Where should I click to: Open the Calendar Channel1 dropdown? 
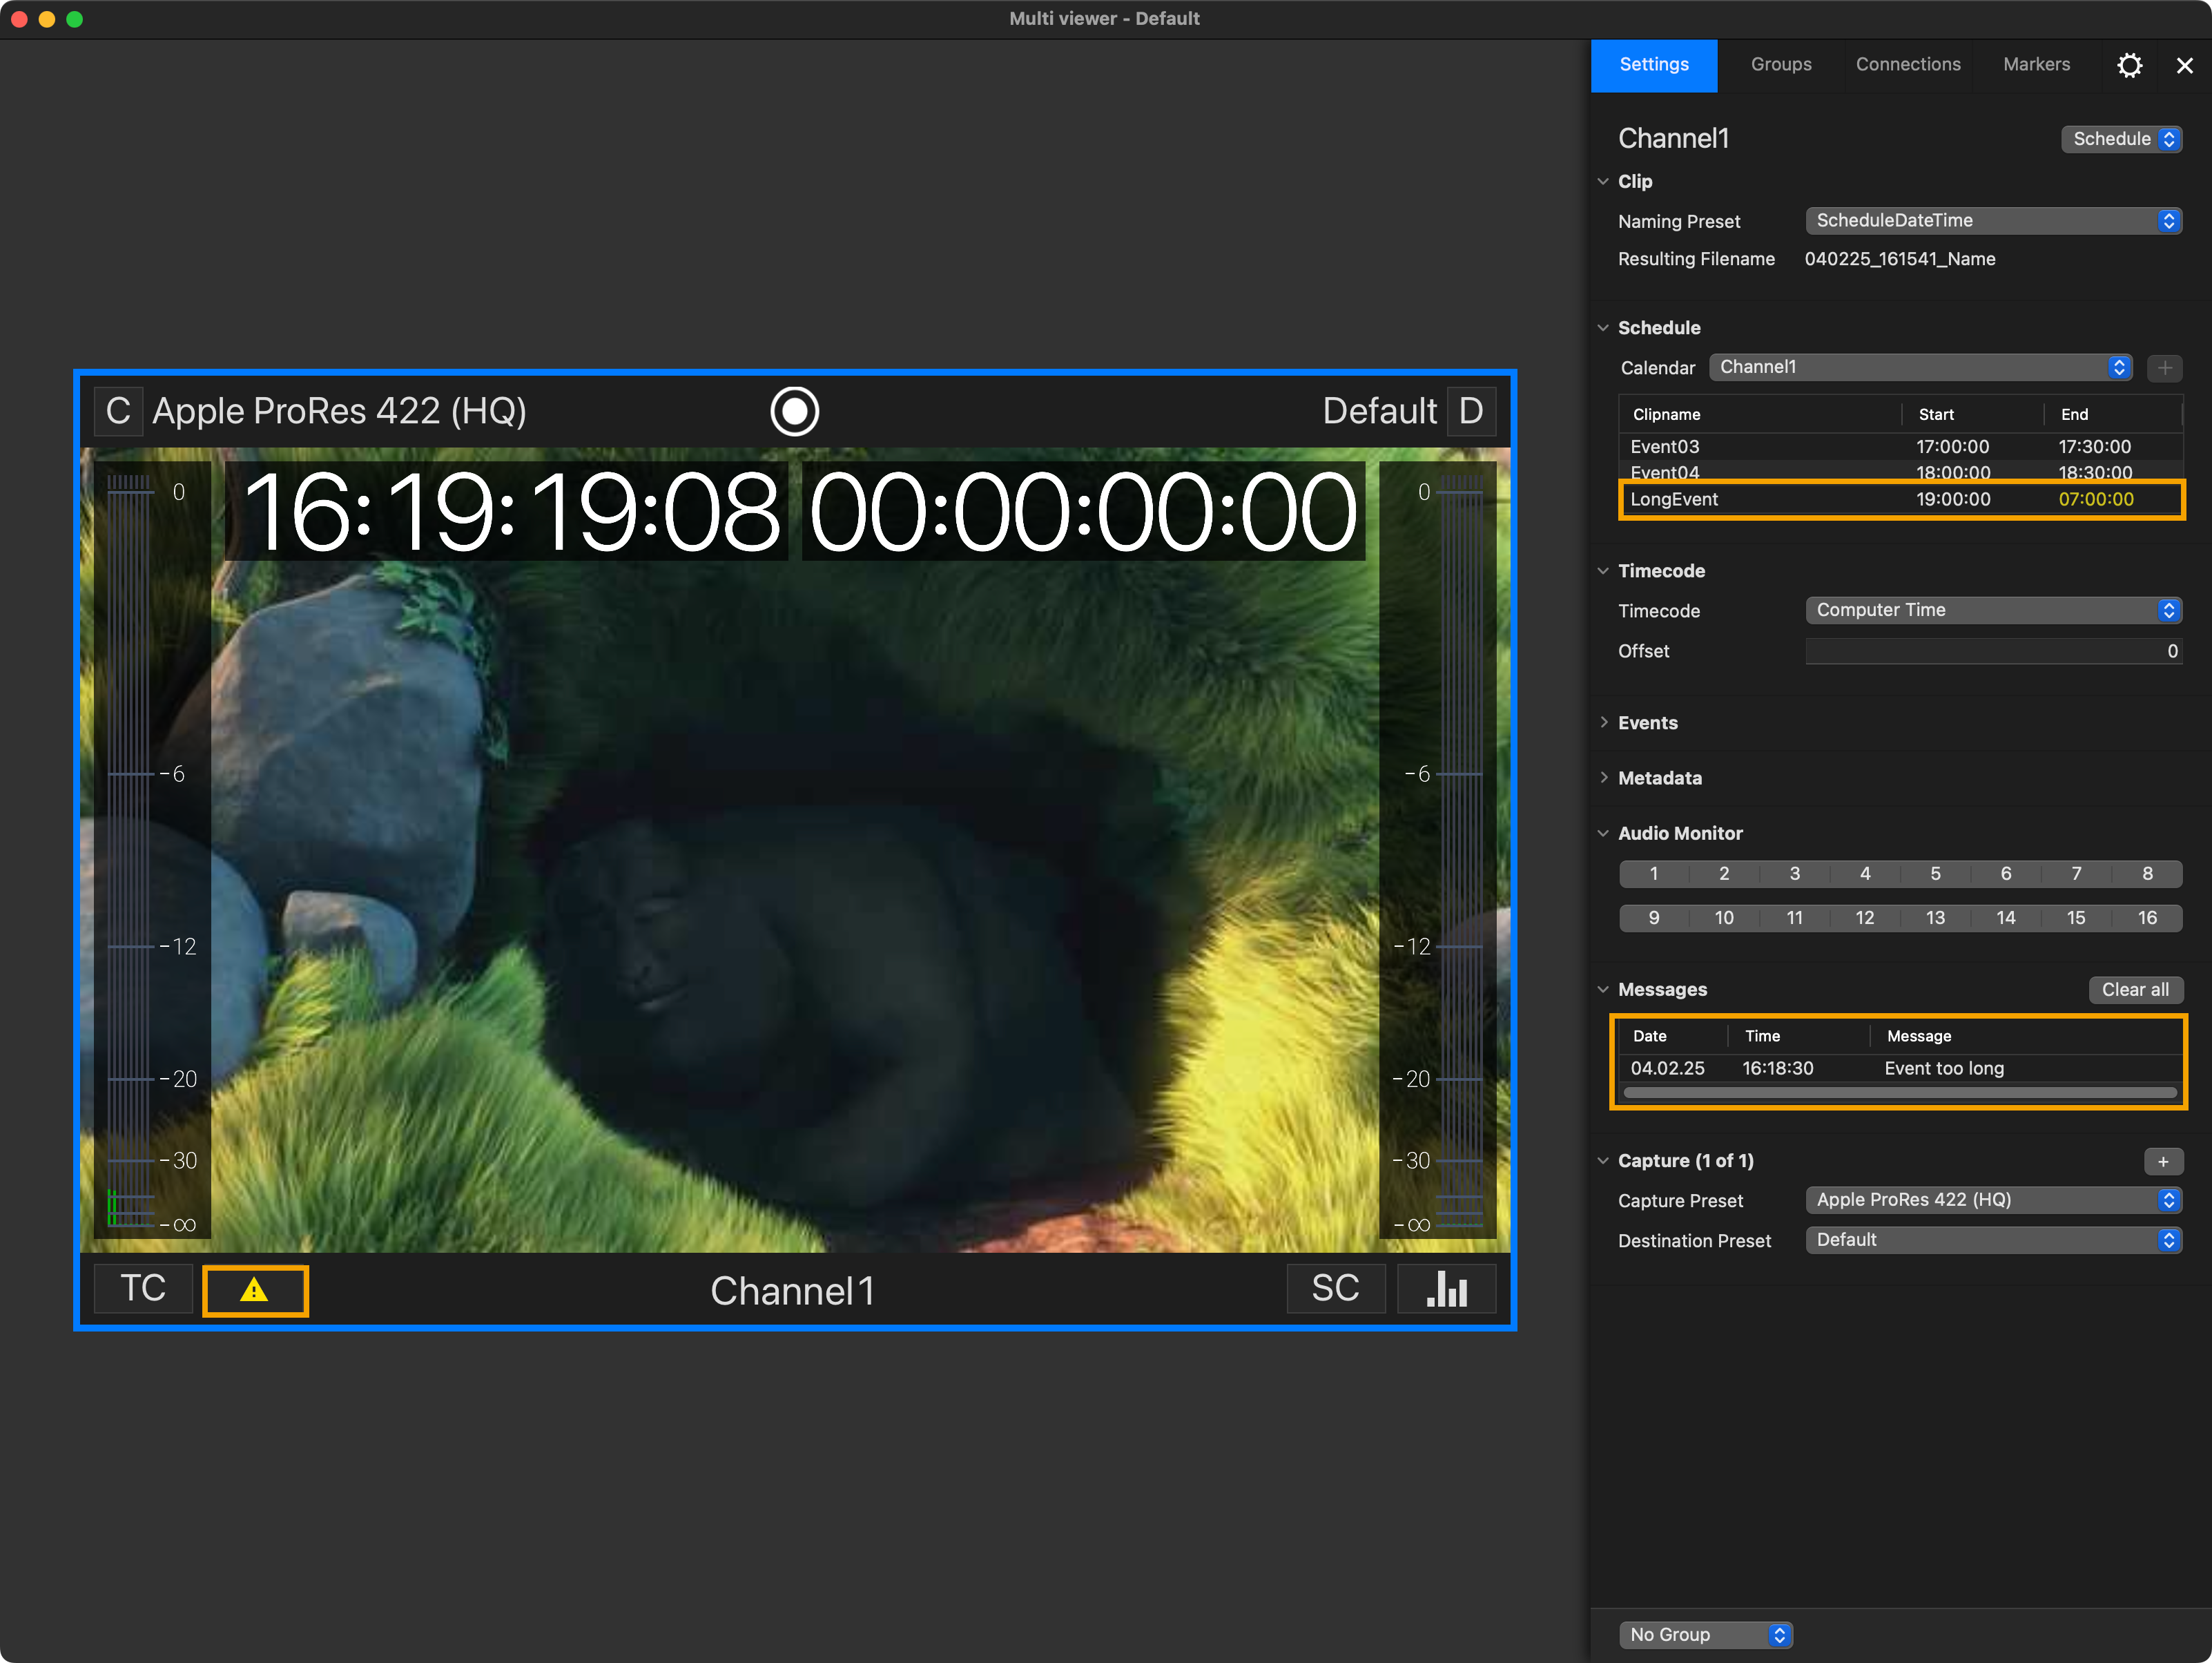pos(1920,367)
